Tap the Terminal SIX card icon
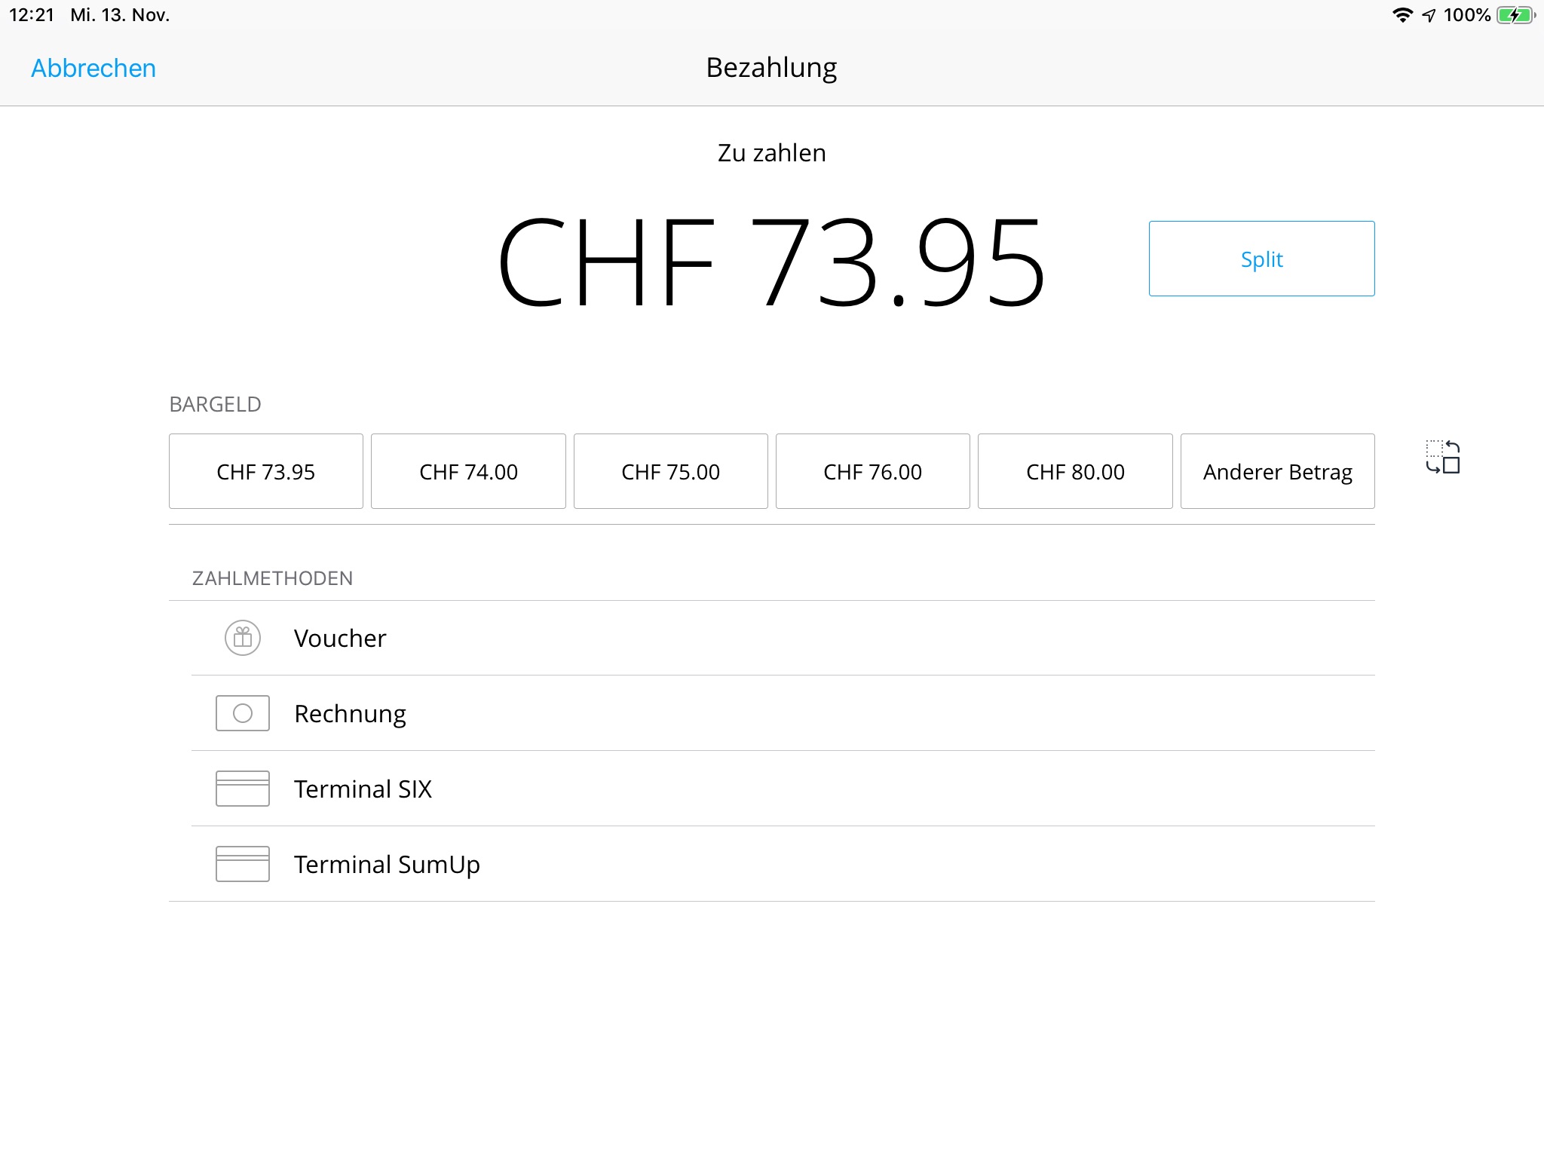The height and width of the screenshot is (1158, 1544). coord(243,789)
